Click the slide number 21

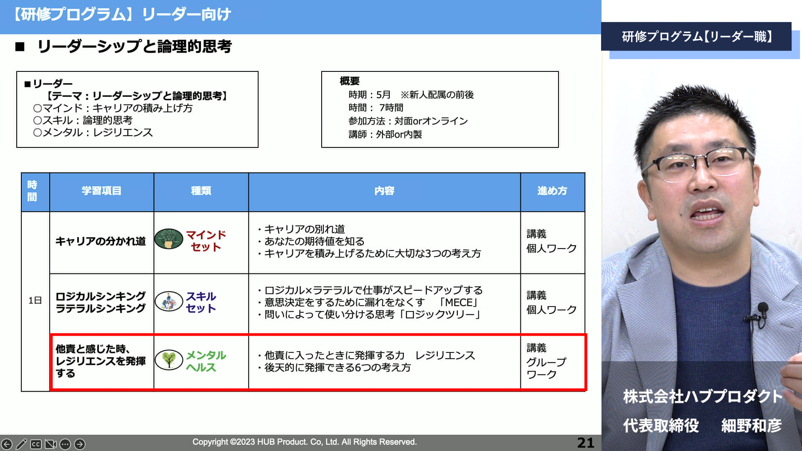point(585,443)
